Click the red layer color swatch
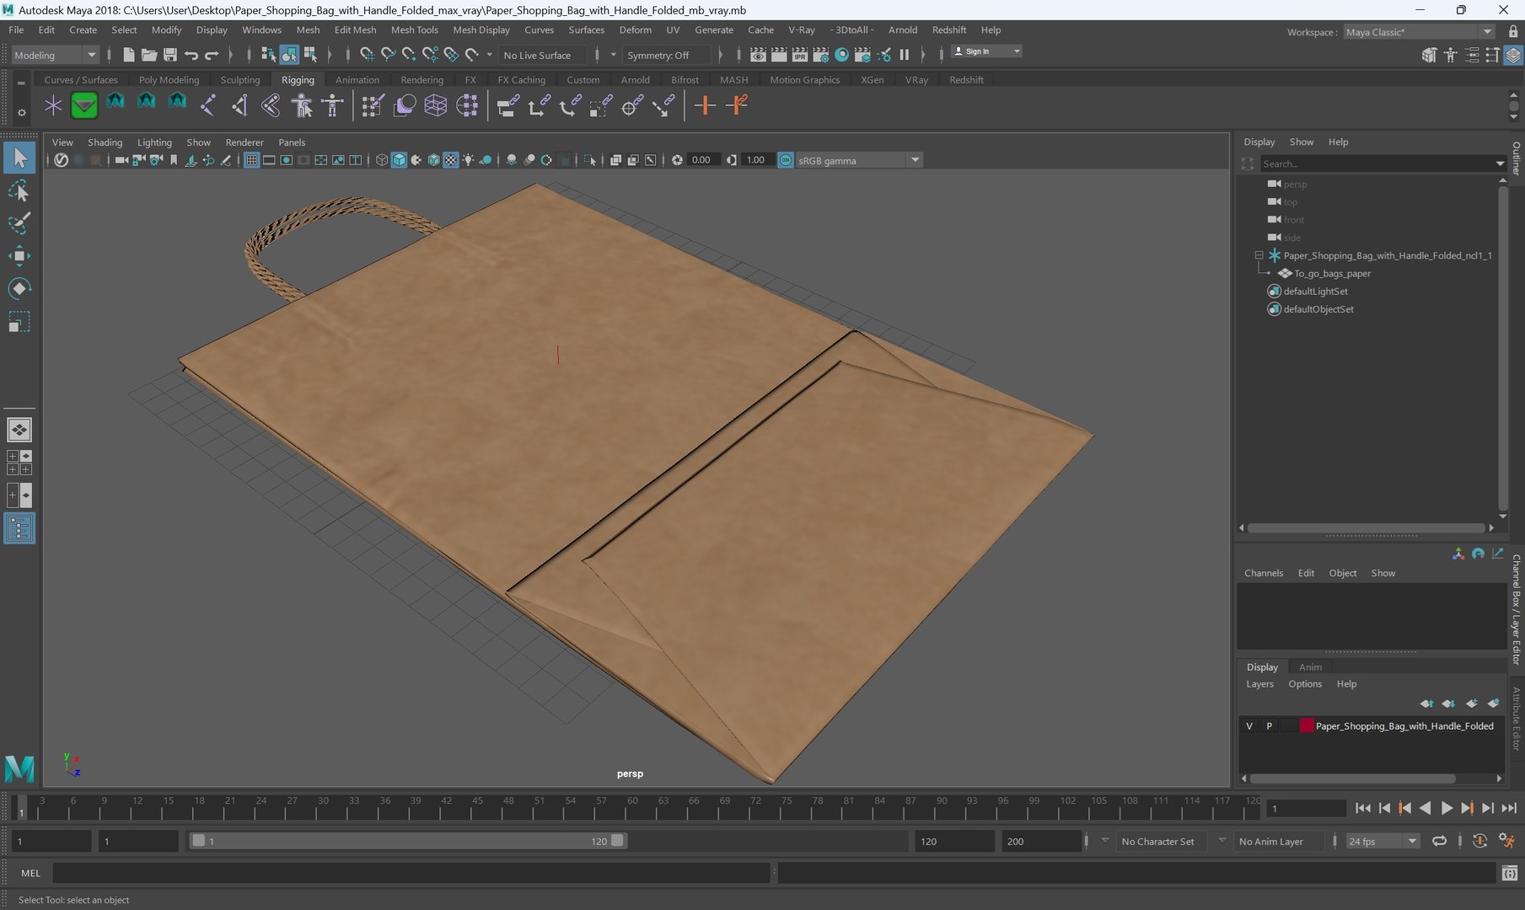 click(1306, 725)
